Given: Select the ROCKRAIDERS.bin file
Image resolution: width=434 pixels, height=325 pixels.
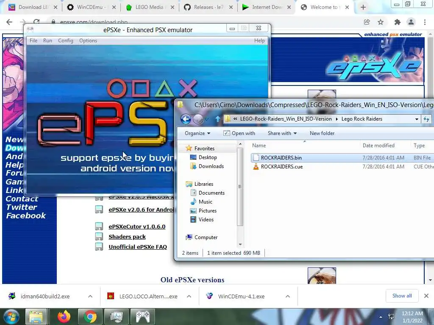Looking at the screenshot, I should 281,157.
